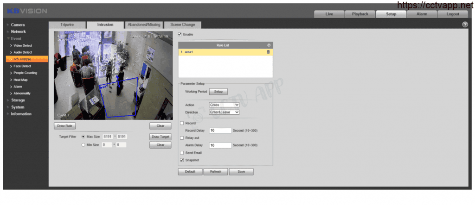Expand the Camera section in sidebar
The image size is (475, 205).
[x=18, y=25]
